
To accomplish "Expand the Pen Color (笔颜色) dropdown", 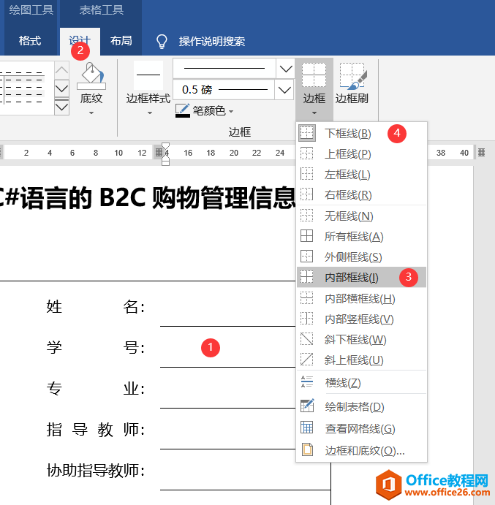I will click(231, 111).
